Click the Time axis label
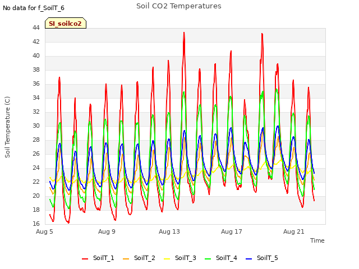Image resolution: width=359 pixels, height=269 pixels. tap(317, 240)
